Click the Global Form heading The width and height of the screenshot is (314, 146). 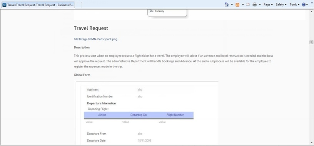82,75
